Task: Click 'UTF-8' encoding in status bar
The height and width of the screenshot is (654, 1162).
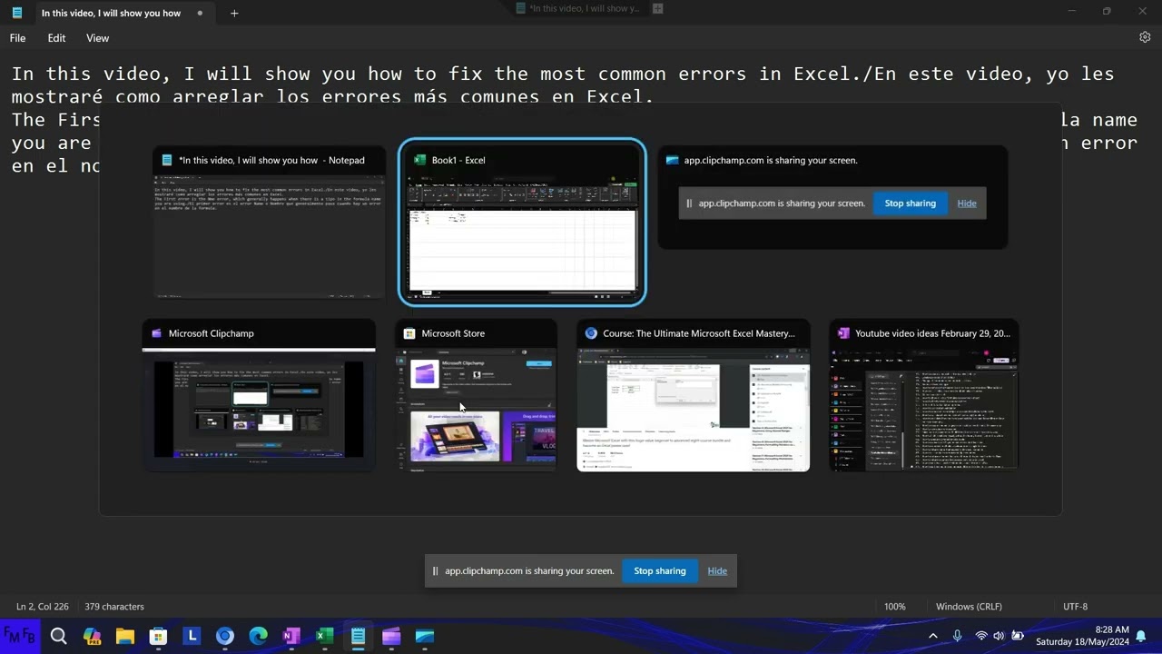Action: click(x=1075, y=606)
